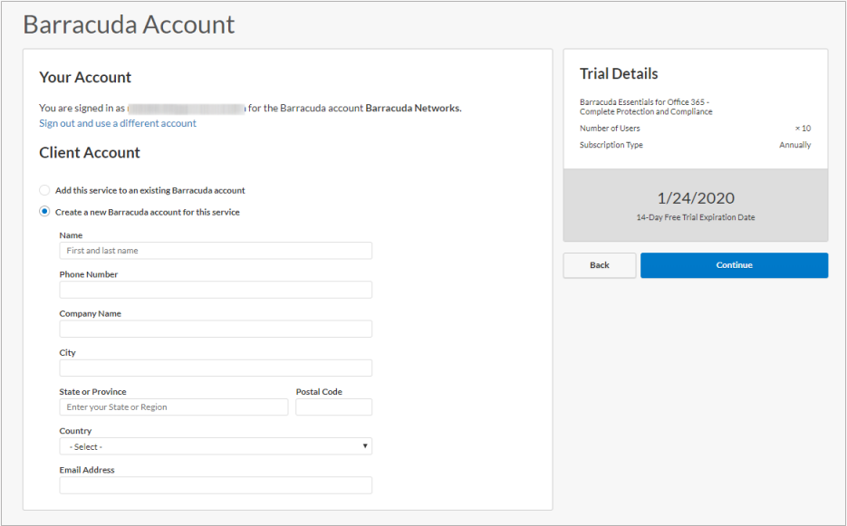Click the 1/24/2020 trial expiration date
Image resolution: width=847 pixels, height=526 pixels.
[696, 198]
